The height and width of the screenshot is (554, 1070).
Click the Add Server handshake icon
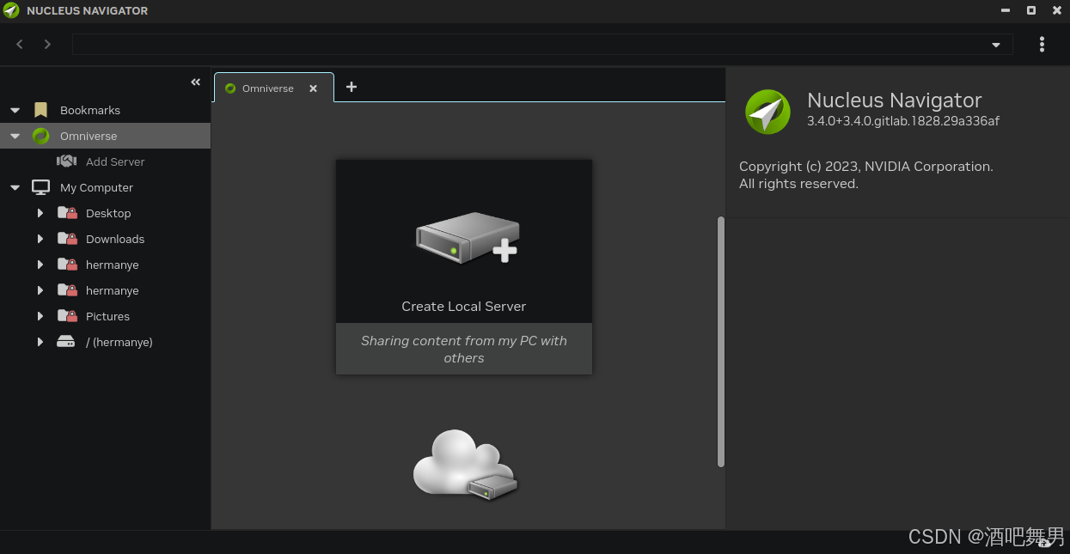(66, 161)
